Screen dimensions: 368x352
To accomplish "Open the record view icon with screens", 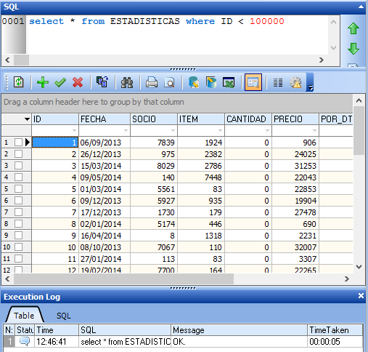I will point(102,82).
